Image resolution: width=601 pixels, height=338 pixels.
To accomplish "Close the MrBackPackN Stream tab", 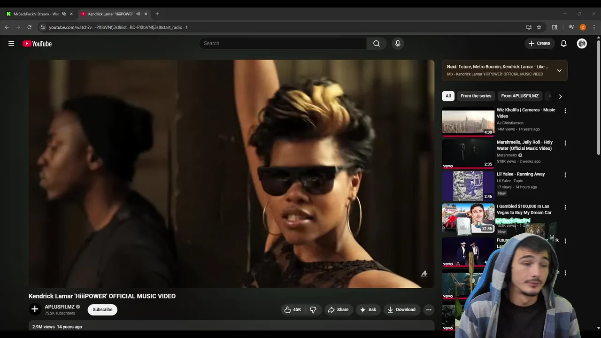I will click(x=71, y=14).
